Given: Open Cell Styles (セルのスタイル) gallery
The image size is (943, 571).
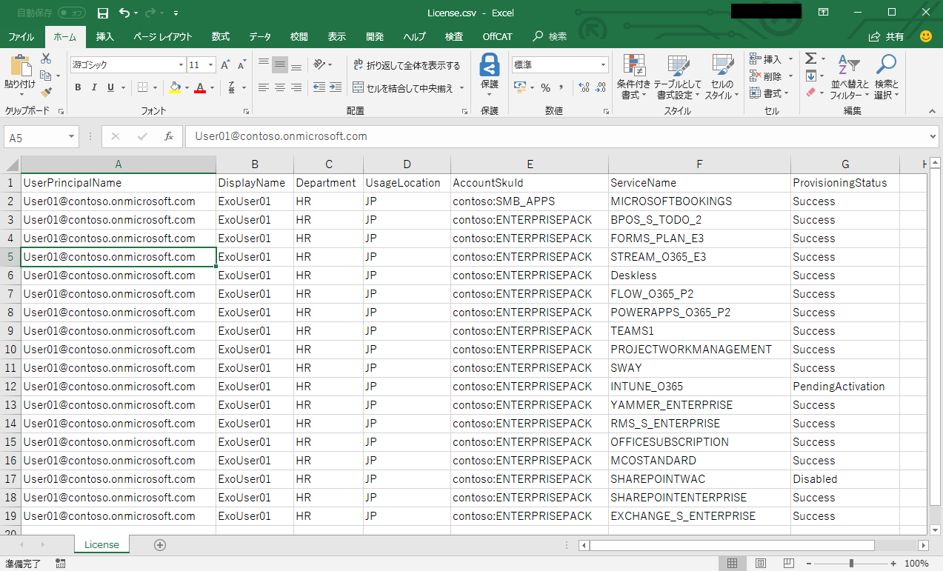Looking at the screenshot, I should pyautogui.click(x=722, y=77).
